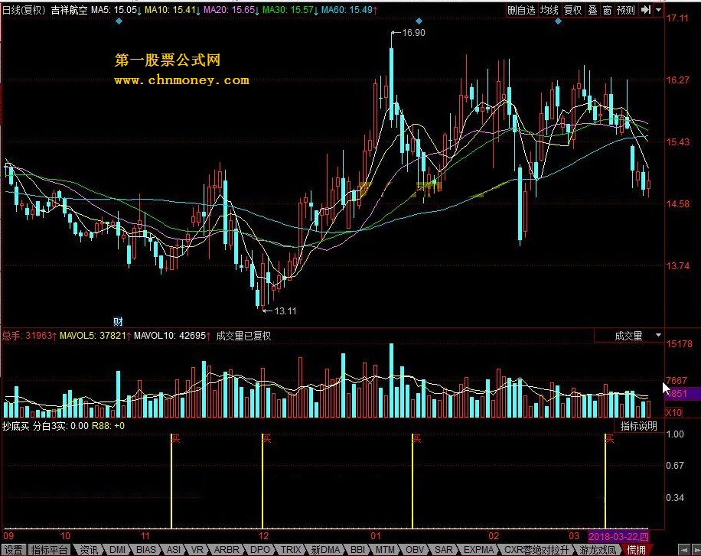The image size is (701, 556).
Task: Open the top-right toolbar dropdown arrow
Action: [659, 10]
